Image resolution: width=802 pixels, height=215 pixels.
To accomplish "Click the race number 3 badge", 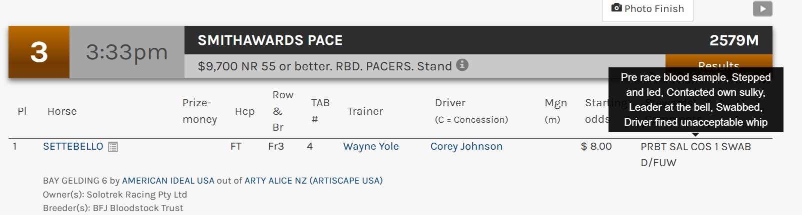I will pos(39,52).
